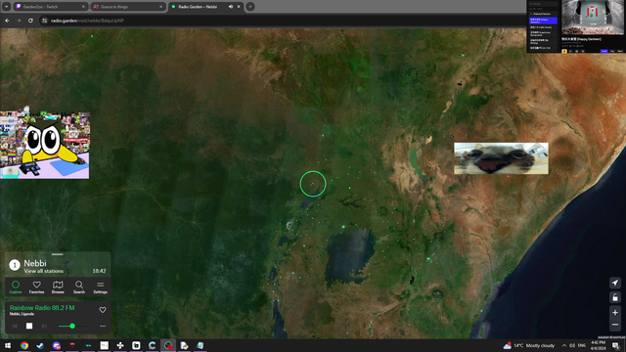Click the Nebbi station count badge

coord(15,265)
